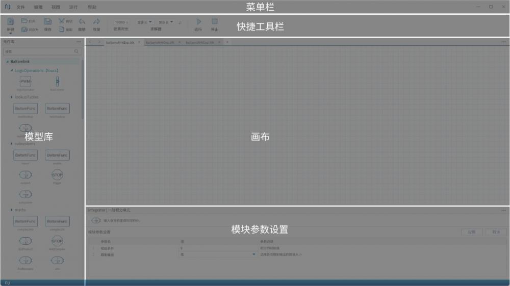Expand the lookupTables library group
Image resolution: width=510 pixels, height=286 pixels.
[x=12, y=97]
